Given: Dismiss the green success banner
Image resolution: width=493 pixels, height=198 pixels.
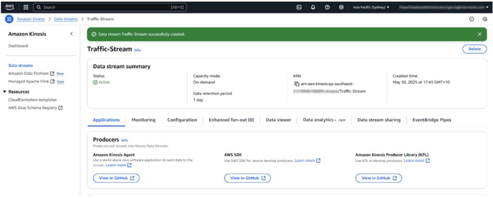Looking at the screenshot, I should [480, 34].
